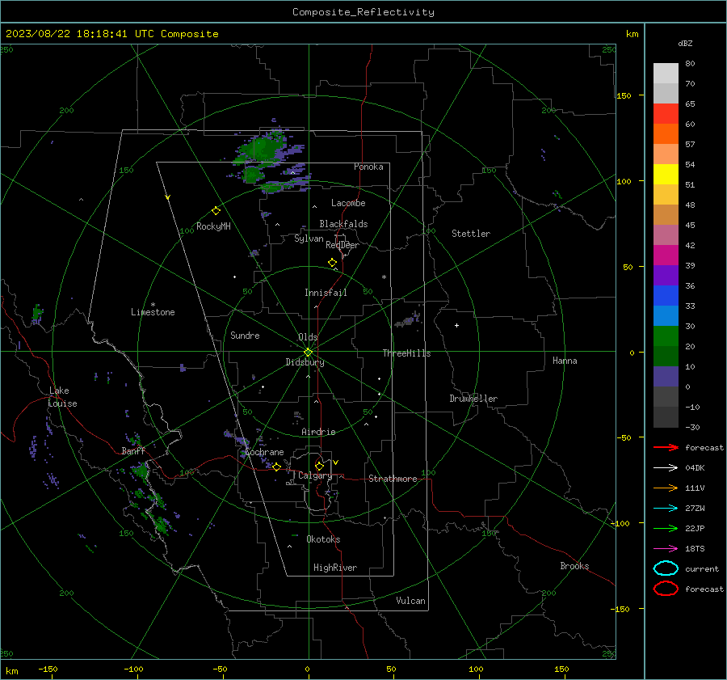Click the cyan current ellipse icon
Viewport: 727px width, 680px height.
tap(666, 568)
